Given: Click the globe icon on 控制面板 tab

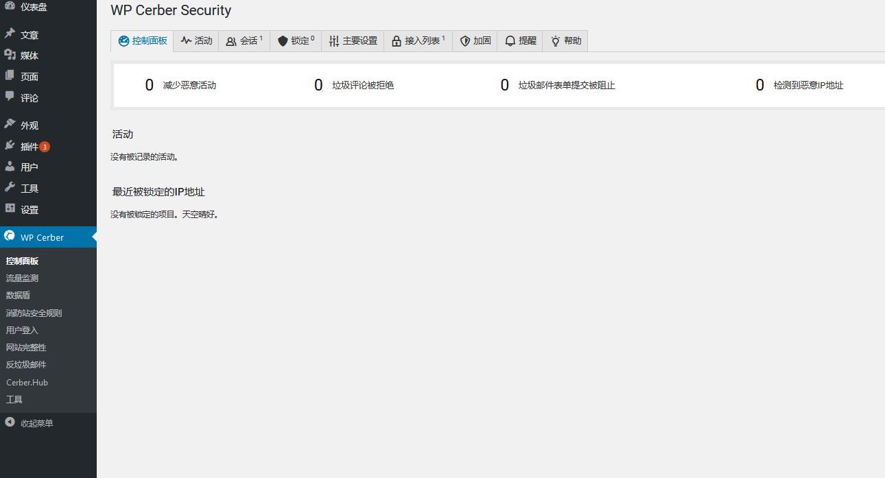Looking at the screenshot, I should pos(123,41).
